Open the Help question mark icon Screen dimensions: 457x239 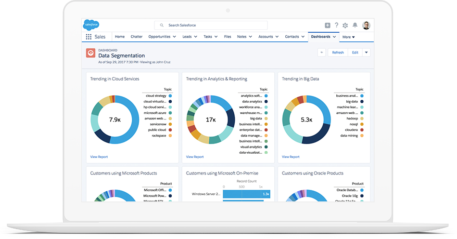[x=337, y=25]
